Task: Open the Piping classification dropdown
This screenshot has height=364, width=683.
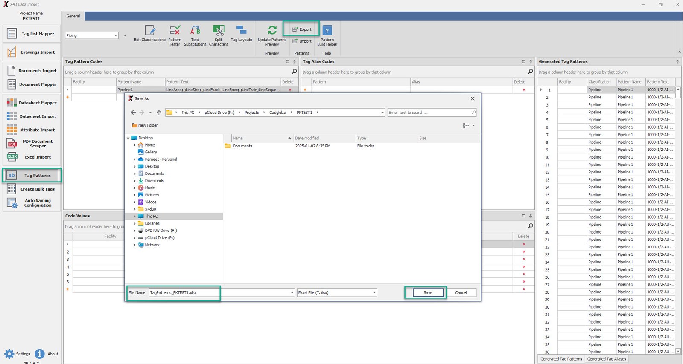Action: coord(116,36)
